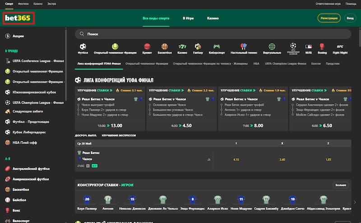Select boosted odds 4.50 bet
The image size is (361, 223).
coord(181,126)
